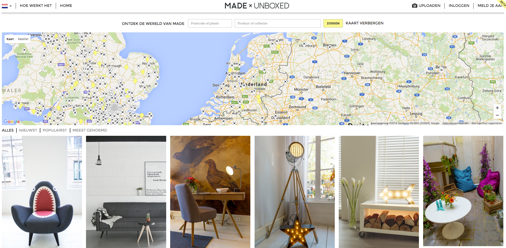This screenshot has width=506, height=248.
Task: Select the Populairst filter tab
Action: tap(55, 130)
